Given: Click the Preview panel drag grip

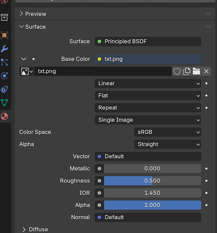Looking at the screenshot, I should (208, 14).
